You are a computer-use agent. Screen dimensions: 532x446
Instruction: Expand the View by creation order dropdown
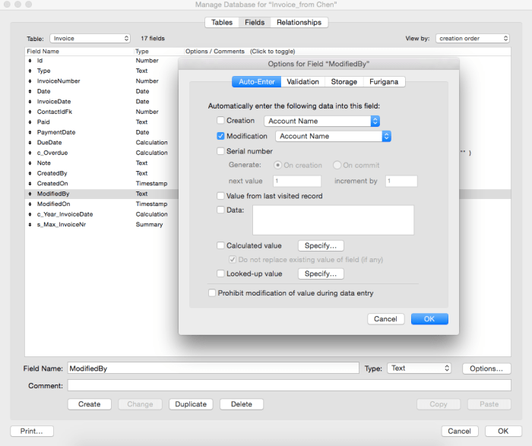click(x=473, y=38)
